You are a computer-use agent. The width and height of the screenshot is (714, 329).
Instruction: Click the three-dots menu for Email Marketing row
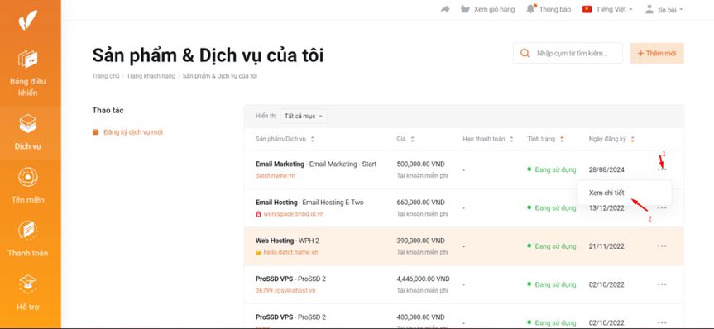[x=662, y=169]
